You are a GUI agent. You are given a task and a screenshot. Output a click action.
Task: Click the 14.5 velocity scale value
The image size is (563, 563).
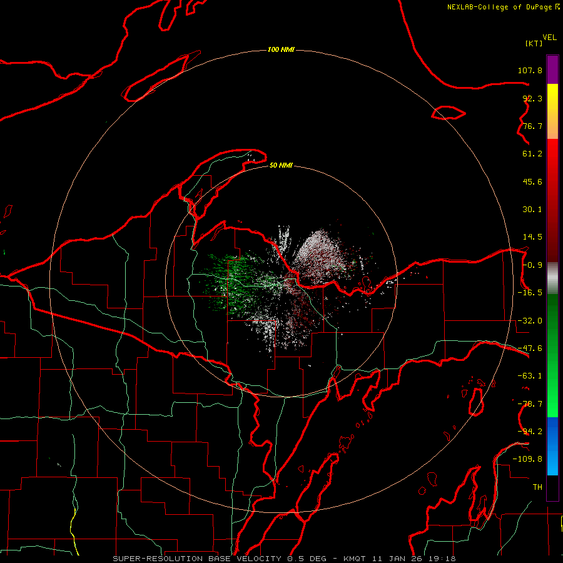[x=532, y=237]
